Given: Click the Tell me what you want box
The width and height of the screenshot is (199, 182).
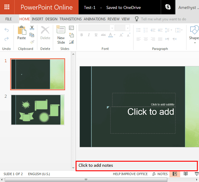Looking at the screenshot, I should 163,19.
